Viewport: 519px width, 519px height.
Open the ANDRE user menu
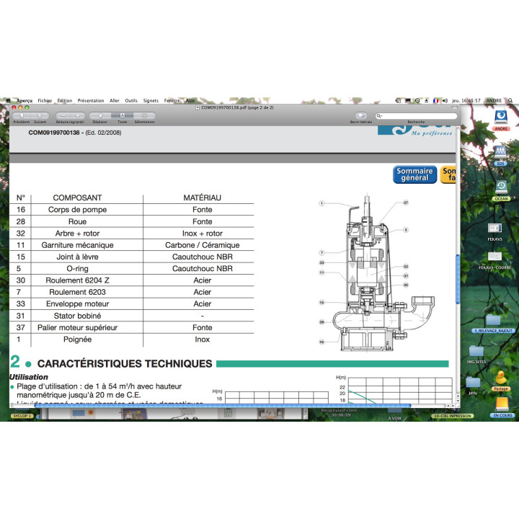[x=494, y=101]
